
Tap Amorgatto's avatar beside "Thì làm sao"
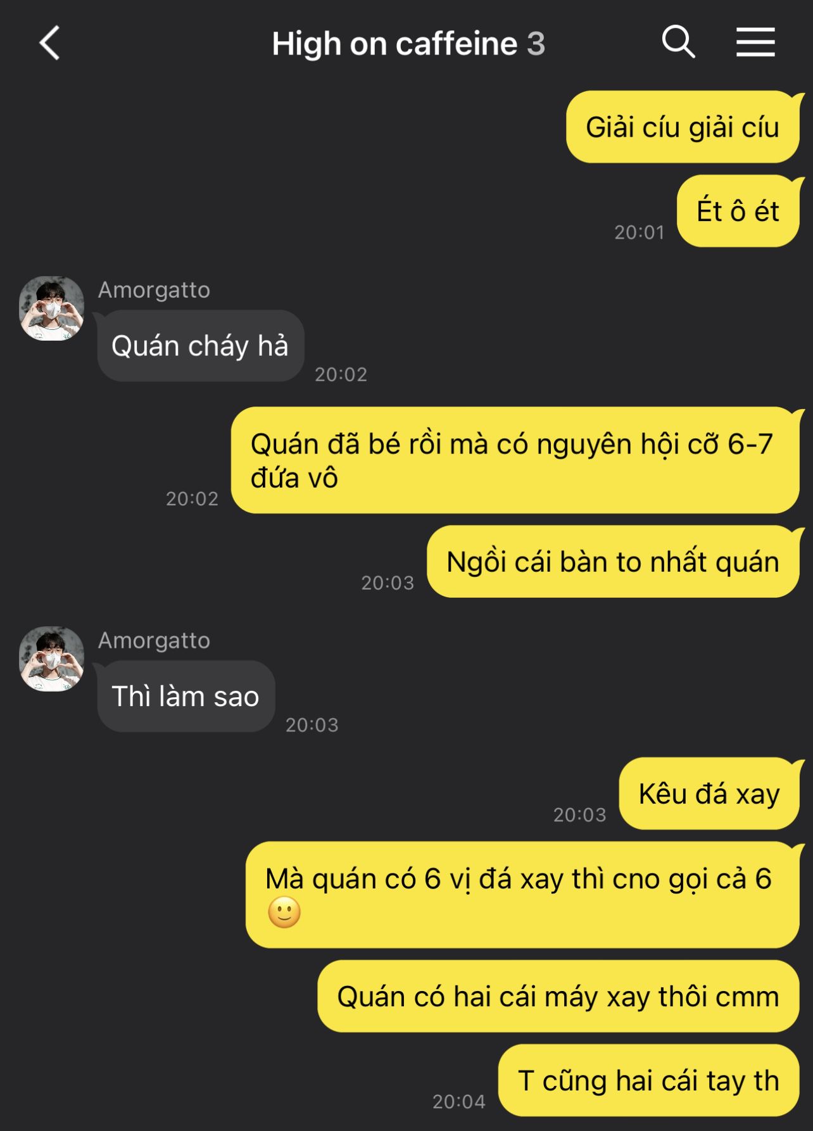tap(52, 659)
